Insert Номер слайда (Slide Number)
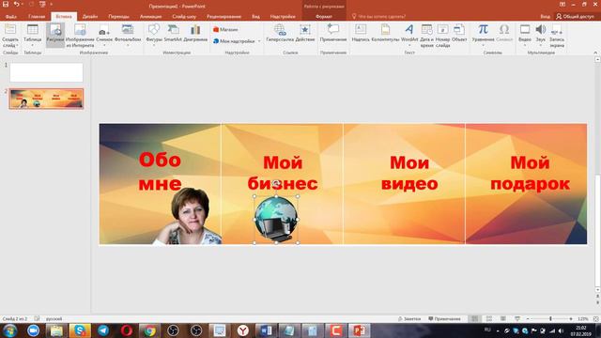 [x=442, y=36]
